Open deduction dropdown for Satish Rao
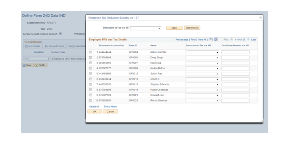 tap(202, 74)
